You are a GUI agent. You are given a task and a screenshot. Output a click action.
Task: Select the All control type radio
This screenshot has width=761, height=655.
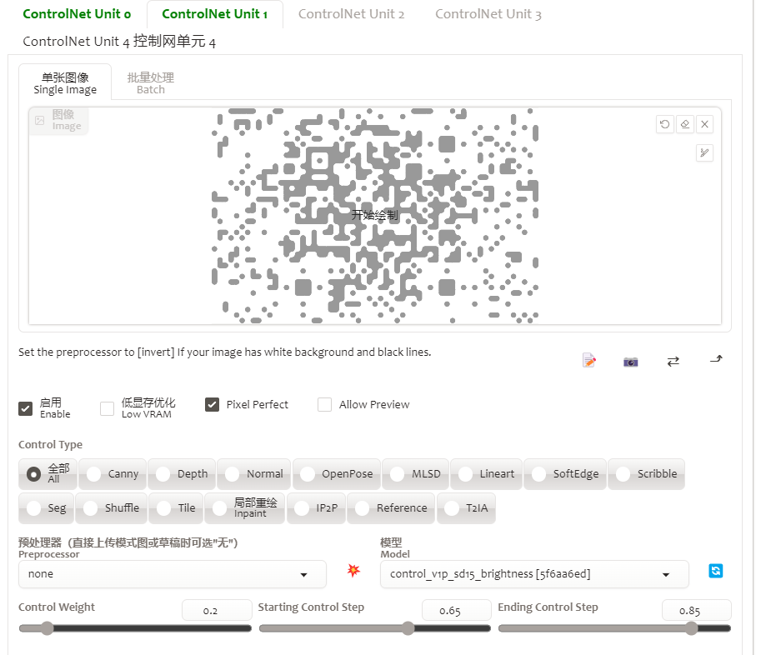coord(48,473)
